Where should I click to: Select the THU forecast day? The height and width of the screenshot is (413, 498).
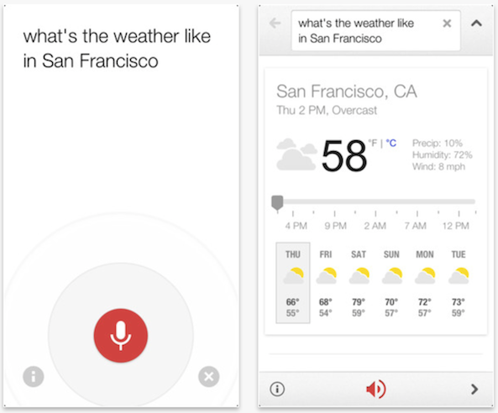tap(293, 283)
